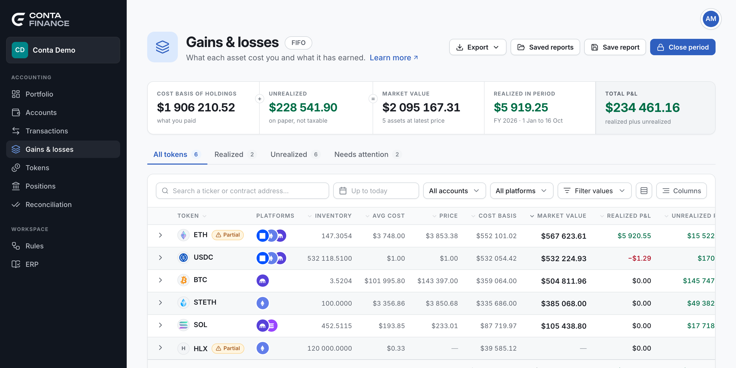Open the ERP workspace page
Screen dimensions: 736x368
click(63, 264)
